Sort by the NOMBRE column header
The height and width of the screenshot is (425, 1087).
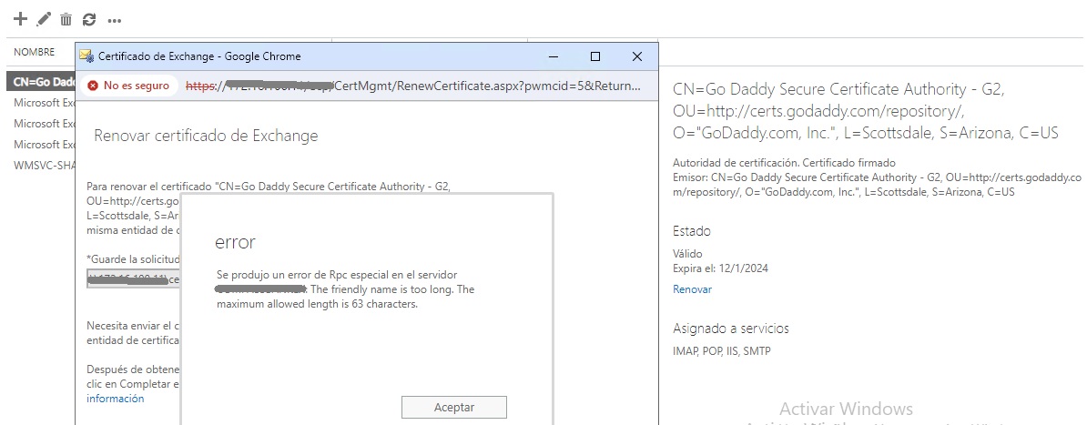(x=34, y=52)
